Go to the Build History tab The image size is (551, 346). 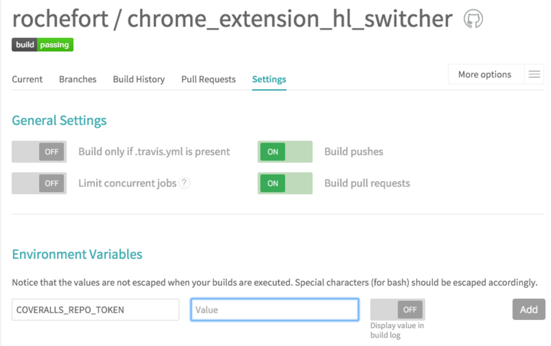tap(139, 79)
